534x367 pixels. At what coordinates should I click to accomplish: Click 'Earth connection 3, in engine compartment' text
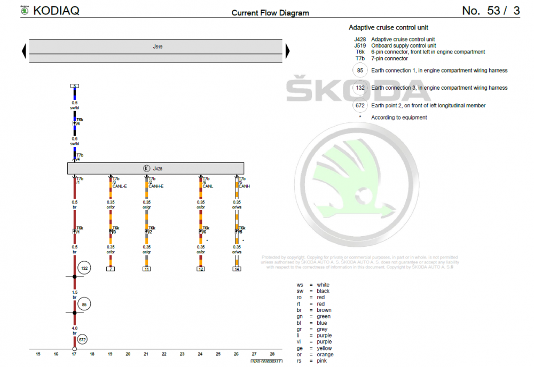coord(439,88)
